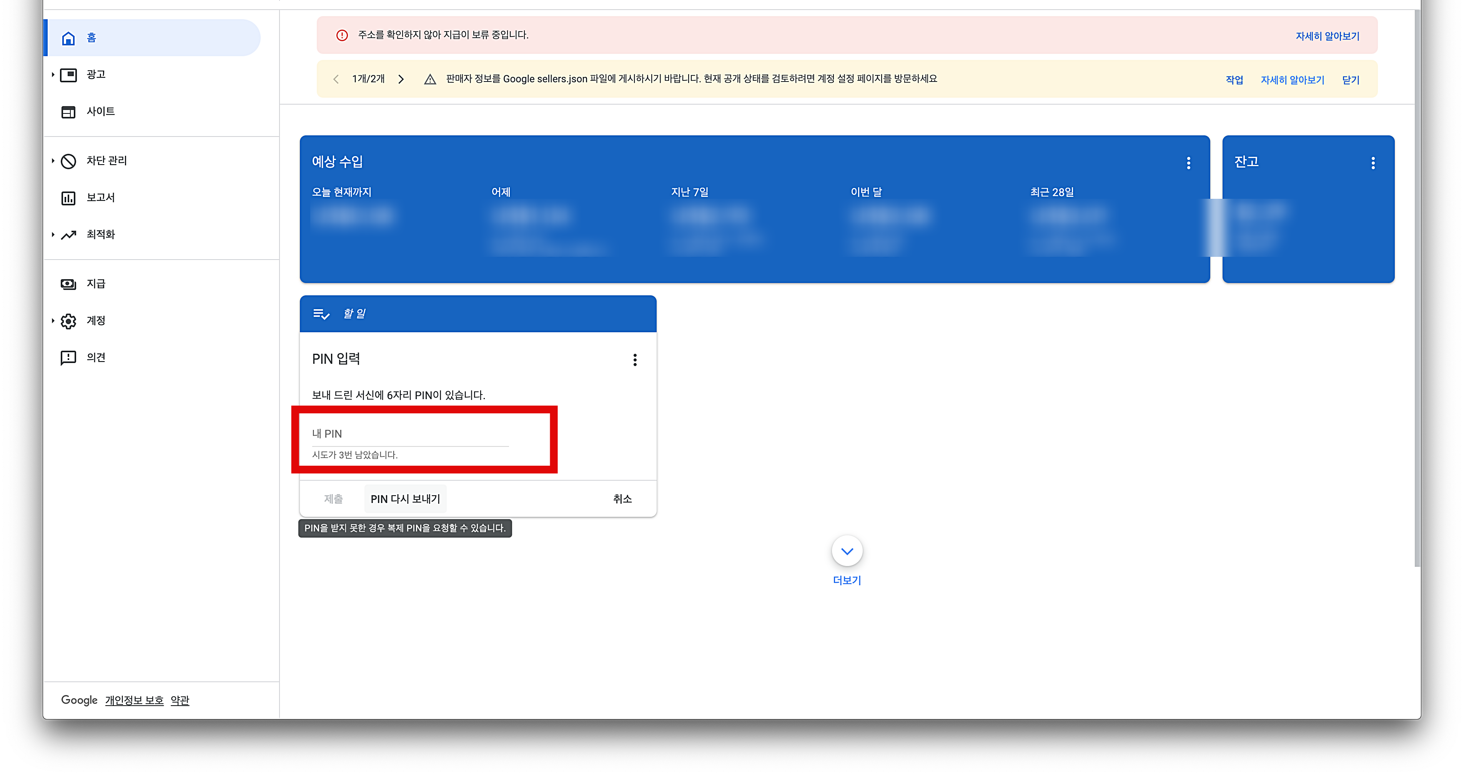Image resolution: width=1464 pixels, height=776 pixels.
Task: Open Reports (보고서) chart icon
Action: click(68, 198)
